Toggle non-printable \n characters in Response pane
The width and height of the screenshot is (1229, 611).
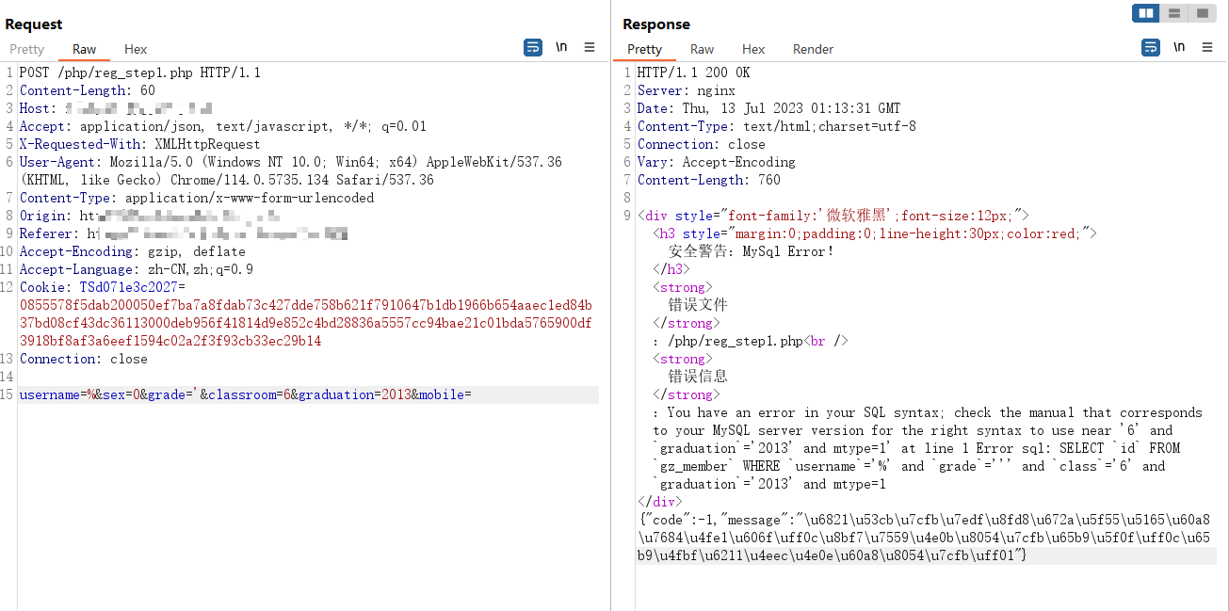[1179, 47]
